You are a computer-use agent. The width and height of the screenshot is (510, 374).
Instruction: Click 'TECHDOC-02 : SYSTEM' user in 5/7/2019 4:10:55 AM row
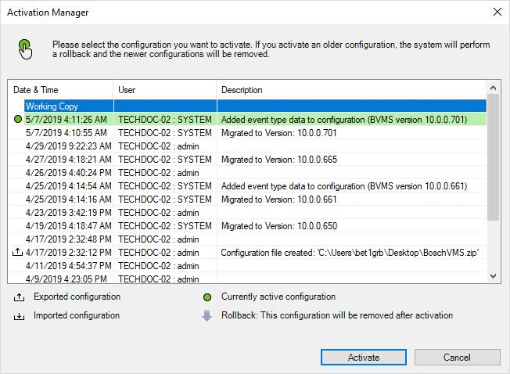point(165,133)
